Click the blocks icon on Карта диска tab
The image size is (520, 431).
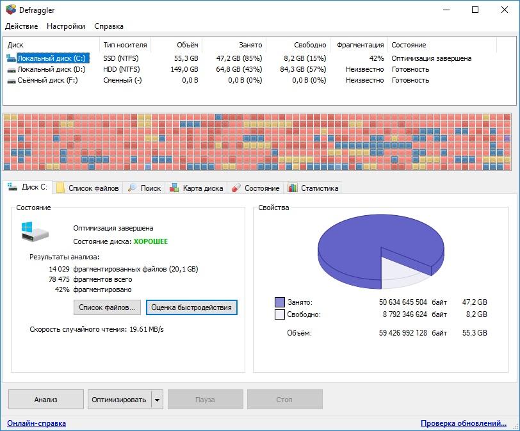click(174, 188)
